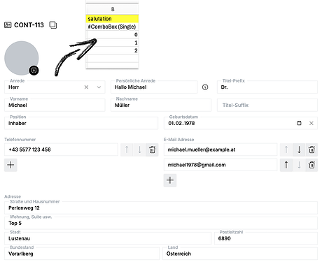Screen dimensions: 322x262
Task: Click the Position field Inhaber
Action: pos(81,123)
